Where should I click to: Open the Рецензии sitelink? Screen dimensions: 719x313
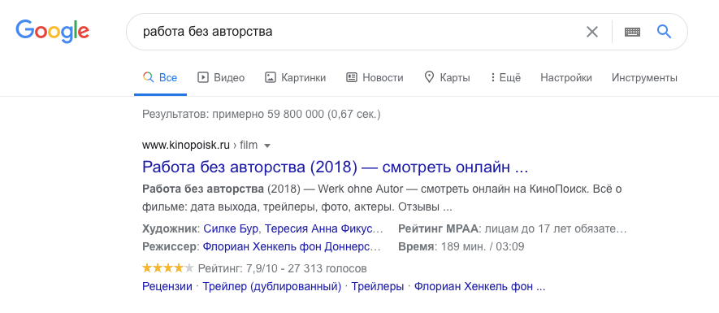pos(167,287)
